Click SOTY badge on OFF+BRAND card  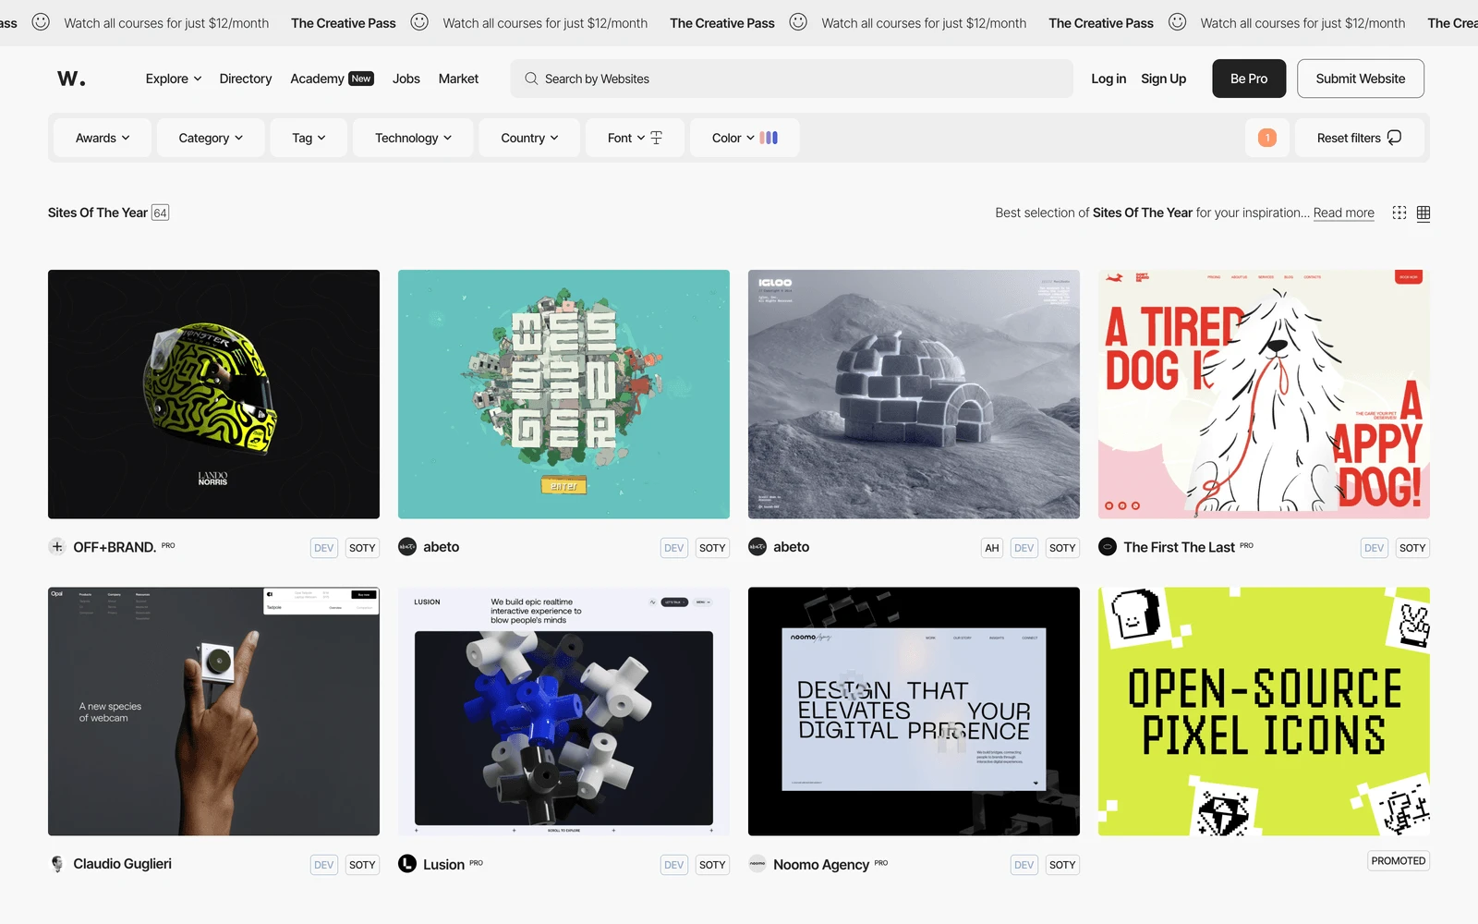tap(362, 548)
